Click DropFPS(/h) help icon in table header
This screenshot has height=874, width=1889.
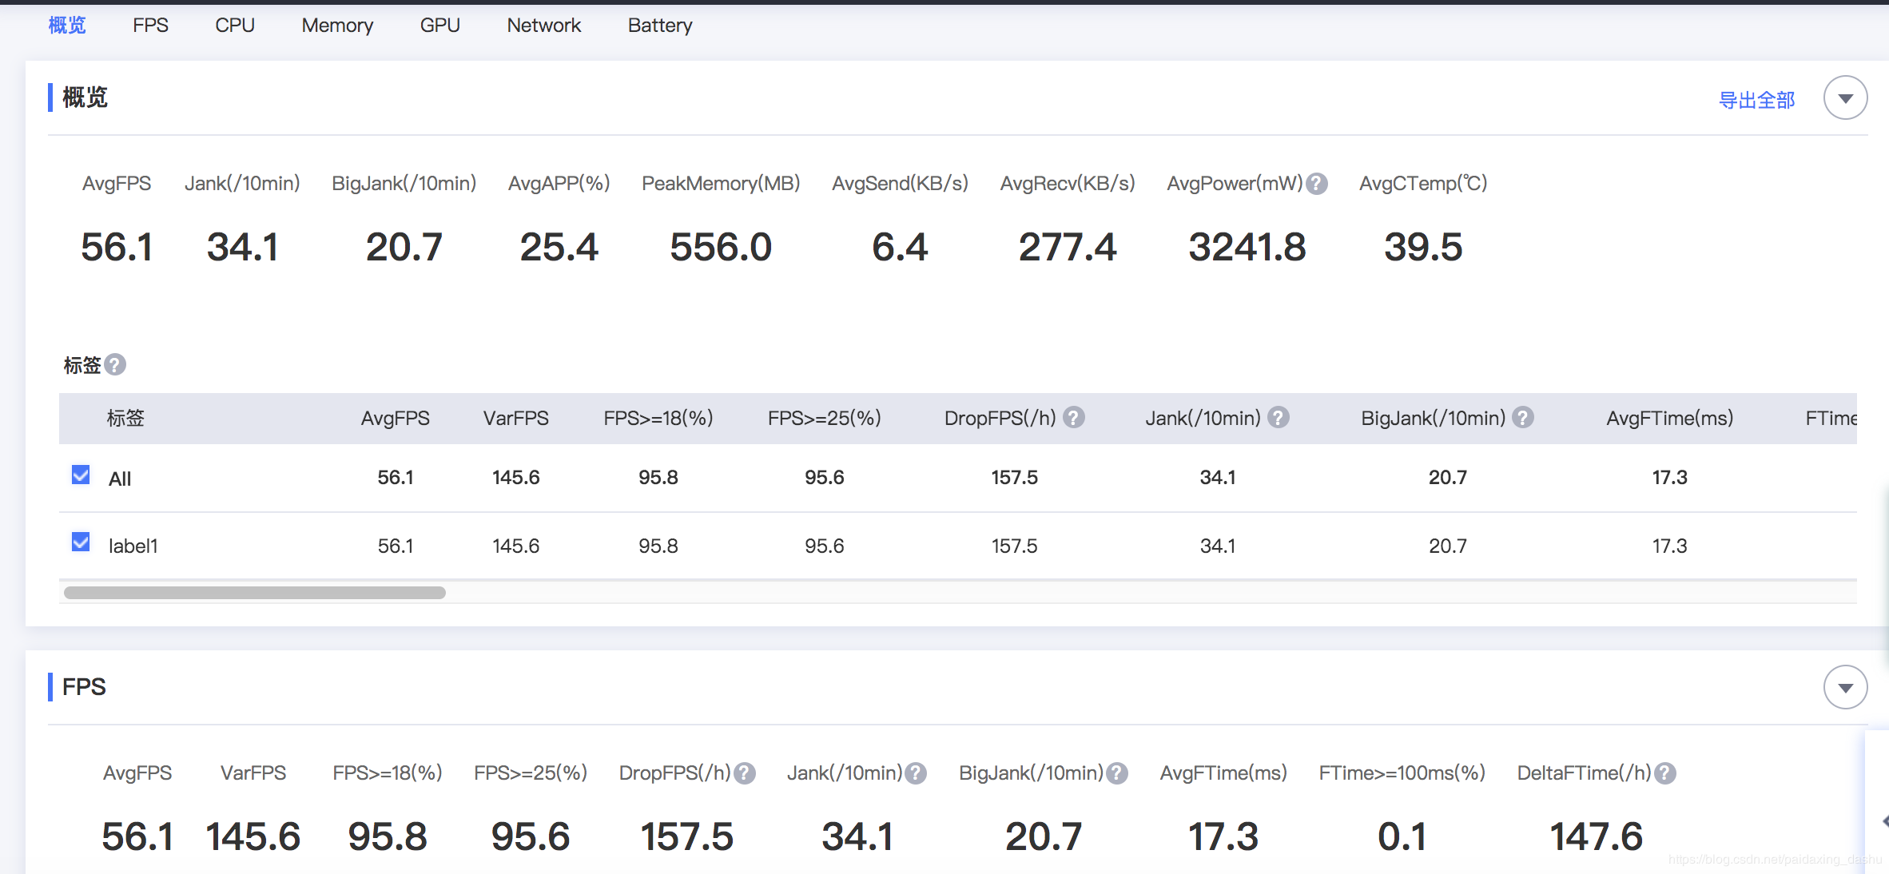tap(1074, 418)
